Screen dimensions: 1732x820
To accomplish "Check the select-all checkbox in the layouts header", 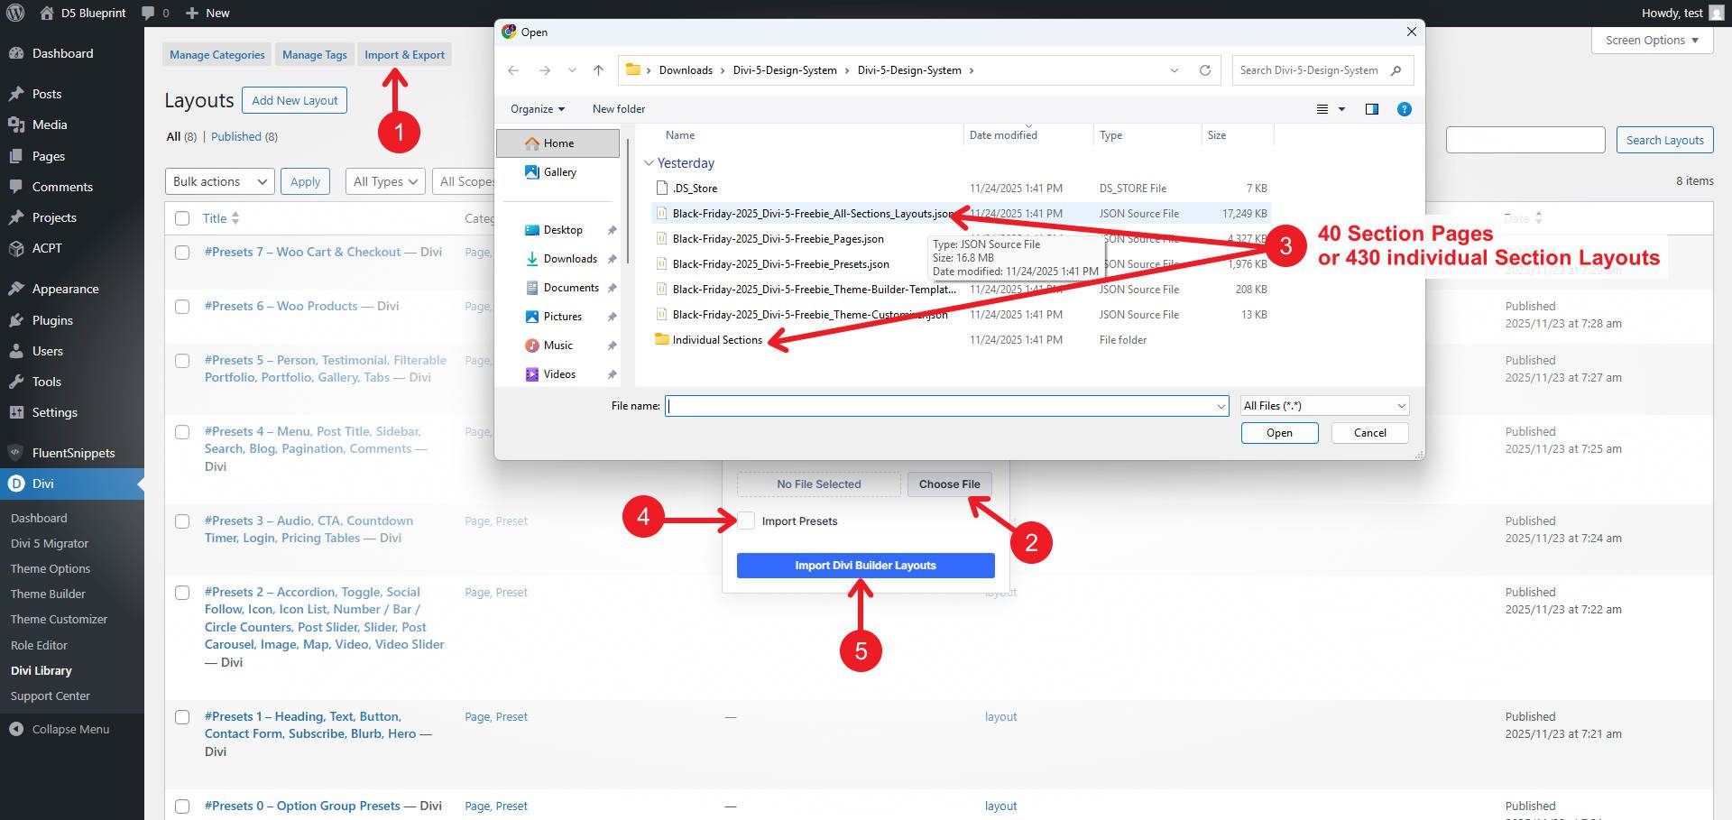I will [182, 217].
